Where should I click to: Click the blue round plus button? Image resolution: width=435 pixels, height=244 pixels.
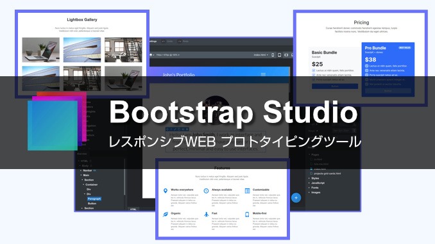click(x=296, y=198)
